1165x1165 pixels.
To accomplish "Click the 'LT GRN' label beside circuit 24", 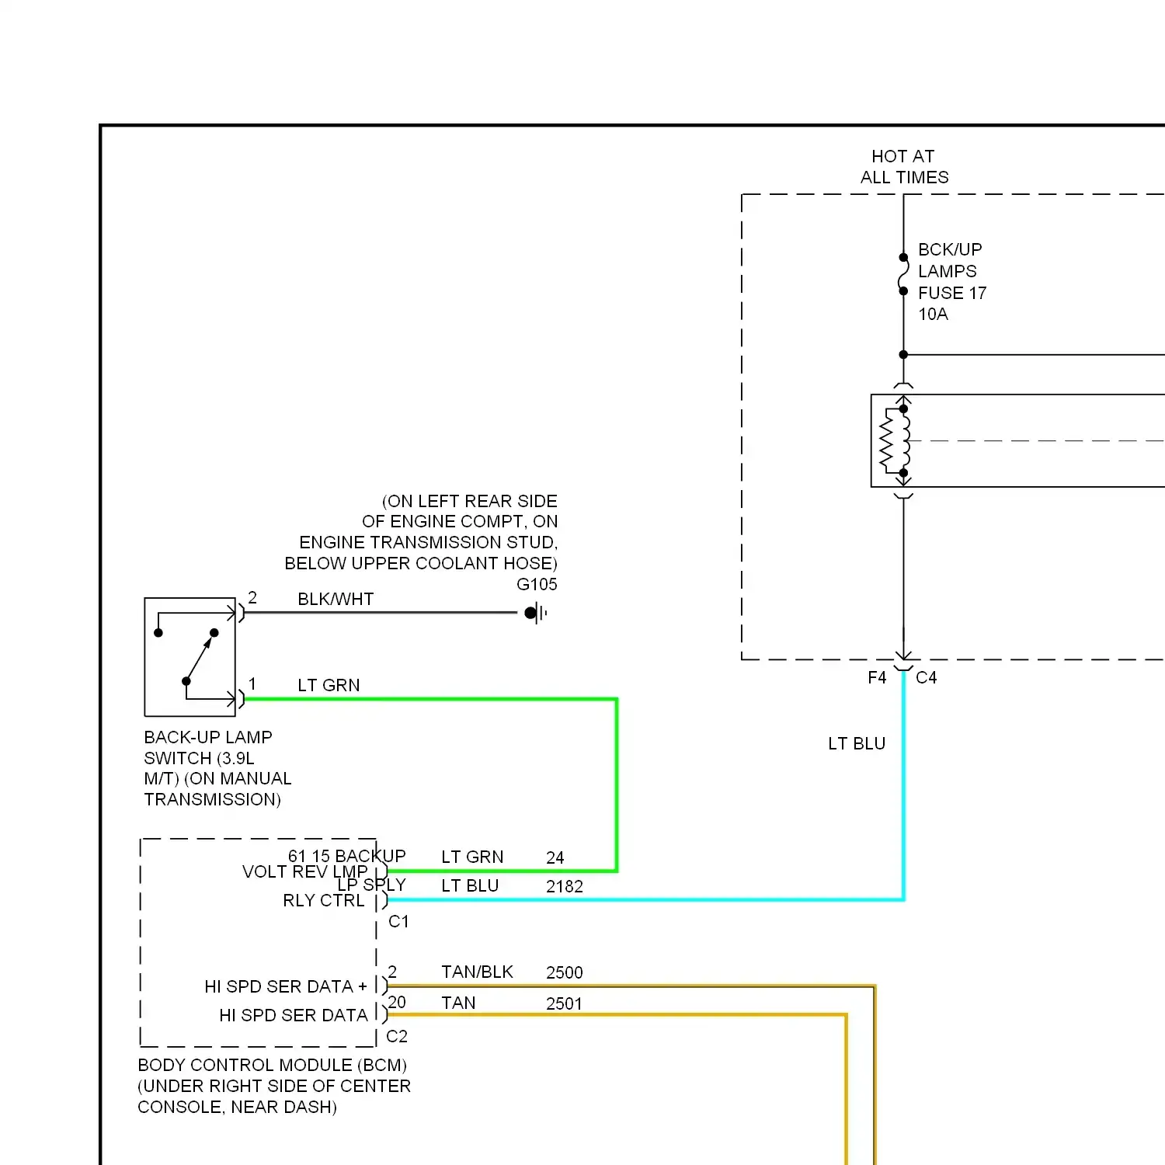I will tap(472, 857).
